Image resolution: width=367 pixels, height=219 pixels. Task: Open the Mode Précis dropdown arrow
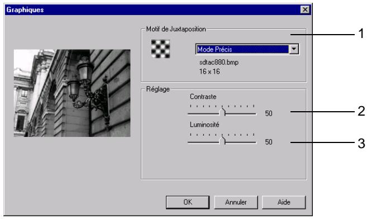[294, 49]
